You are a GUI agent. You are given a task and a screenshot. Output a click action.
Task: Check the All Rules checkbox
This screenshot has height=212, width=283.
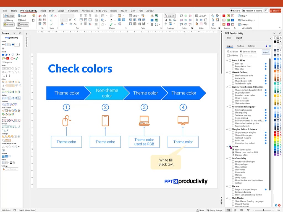click(228, 55)
